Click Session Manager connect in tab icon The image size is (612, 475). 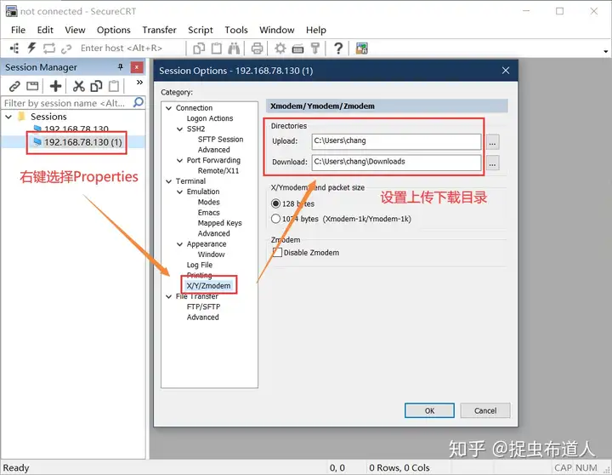click(32, 86)
